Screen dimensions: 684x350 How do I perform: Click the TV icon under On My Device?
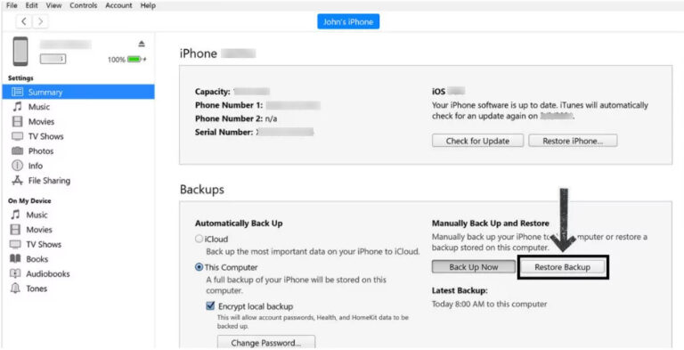pyautogui.click(x=15, y=244)
